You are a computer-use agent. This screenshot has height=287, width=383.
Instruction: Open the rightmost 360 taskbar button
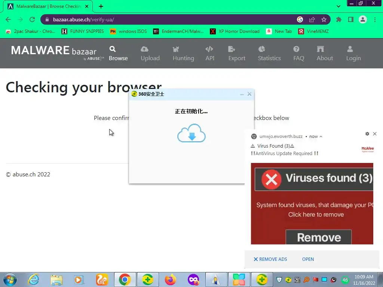point(262,280)
